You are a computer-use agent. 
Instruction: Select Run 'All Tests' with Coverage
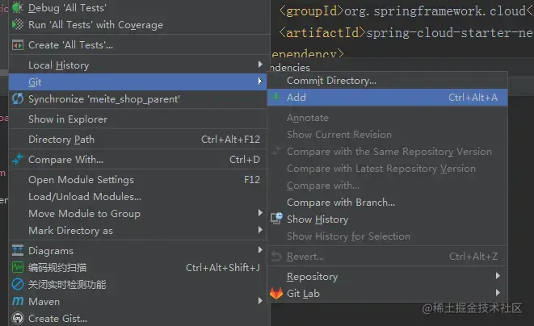point(139,25)
